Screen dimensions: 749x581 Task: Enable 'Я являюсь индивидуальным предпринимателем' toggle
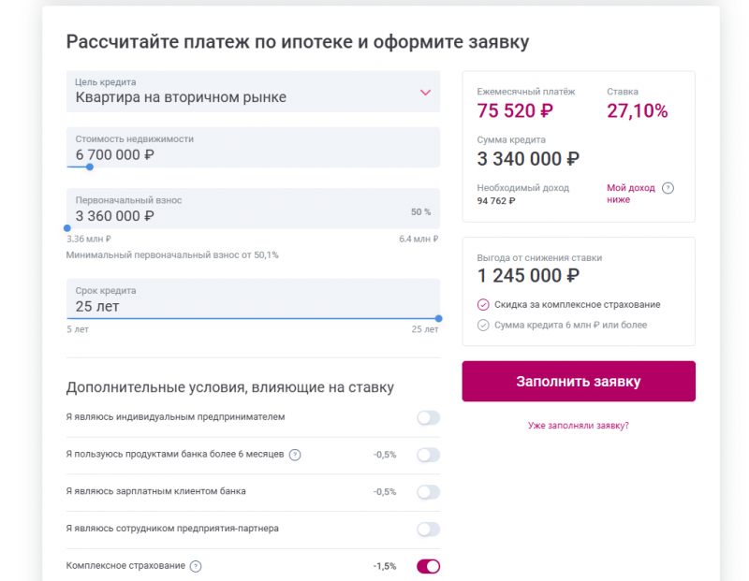(x=427, y=418)
